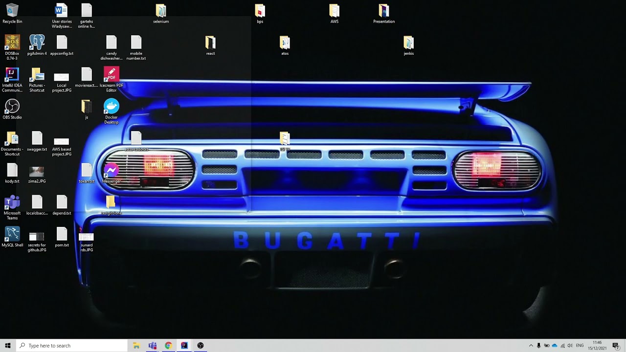The height and width of the screenshot is (352, 626).
Task: Open pgAdmin 4 from desktop
Action: pyautogui.click(x=37, y=45)
